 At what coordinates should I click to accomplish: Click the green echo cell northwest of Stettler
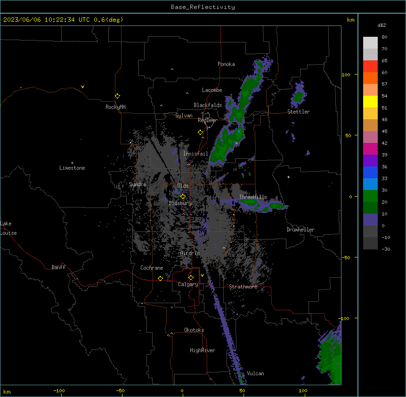pos(298,96)
